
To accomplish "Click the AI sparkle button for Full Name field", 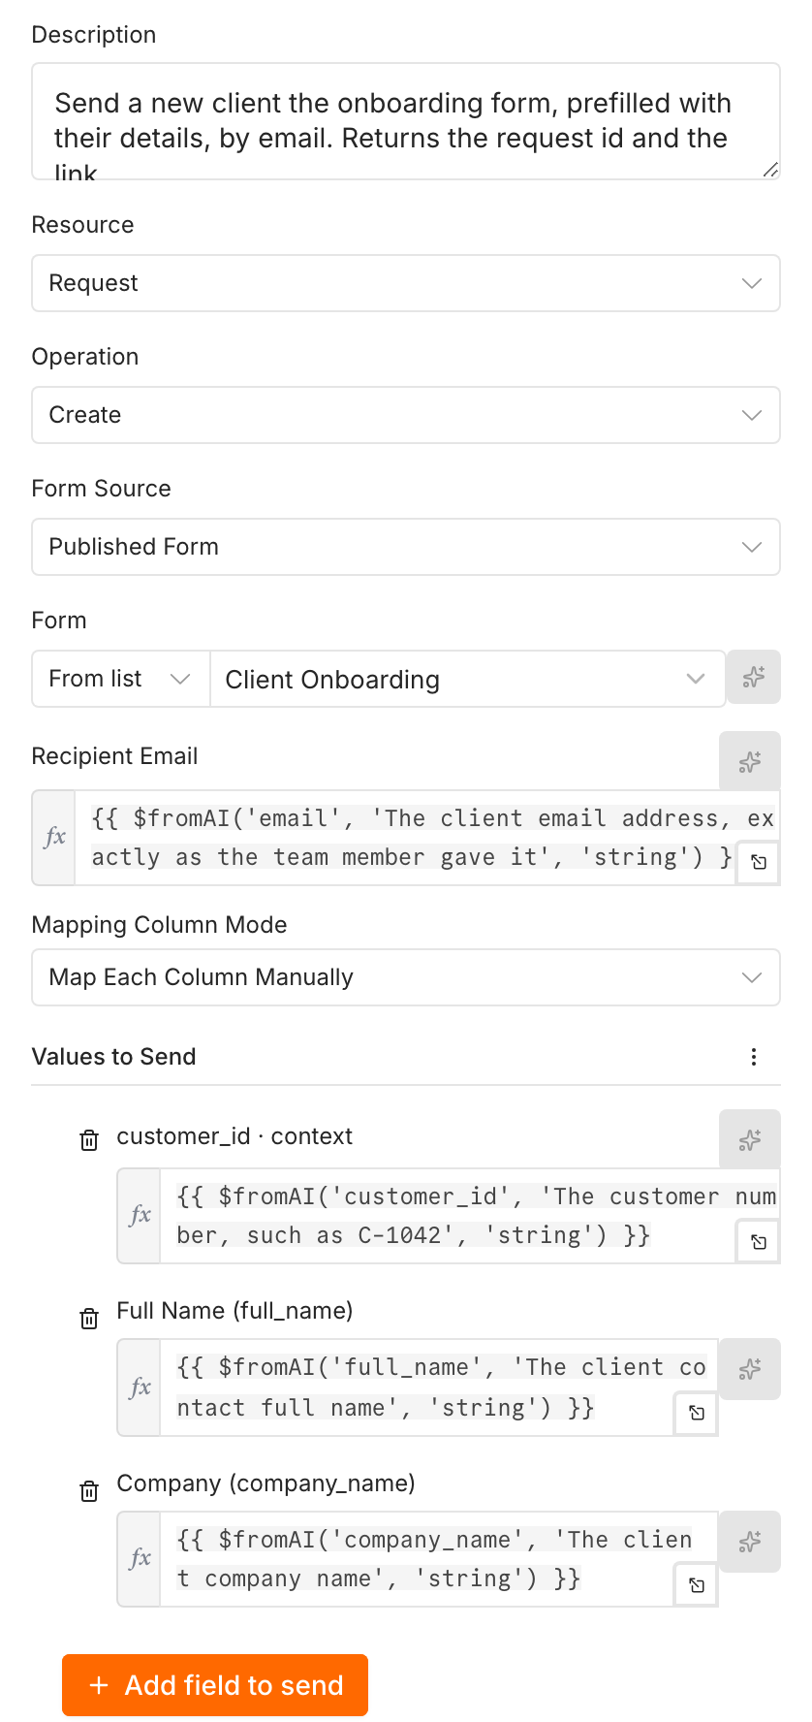I will click(x=750, y=1369).
